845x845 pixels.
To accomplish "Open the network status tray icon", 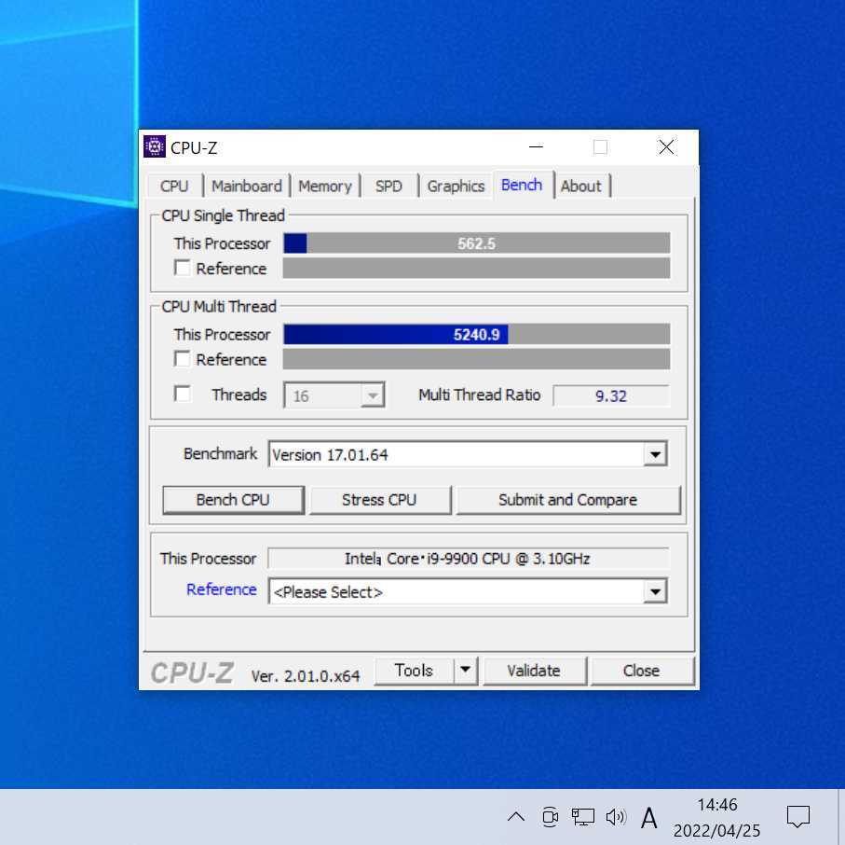I will pos(583,816).
